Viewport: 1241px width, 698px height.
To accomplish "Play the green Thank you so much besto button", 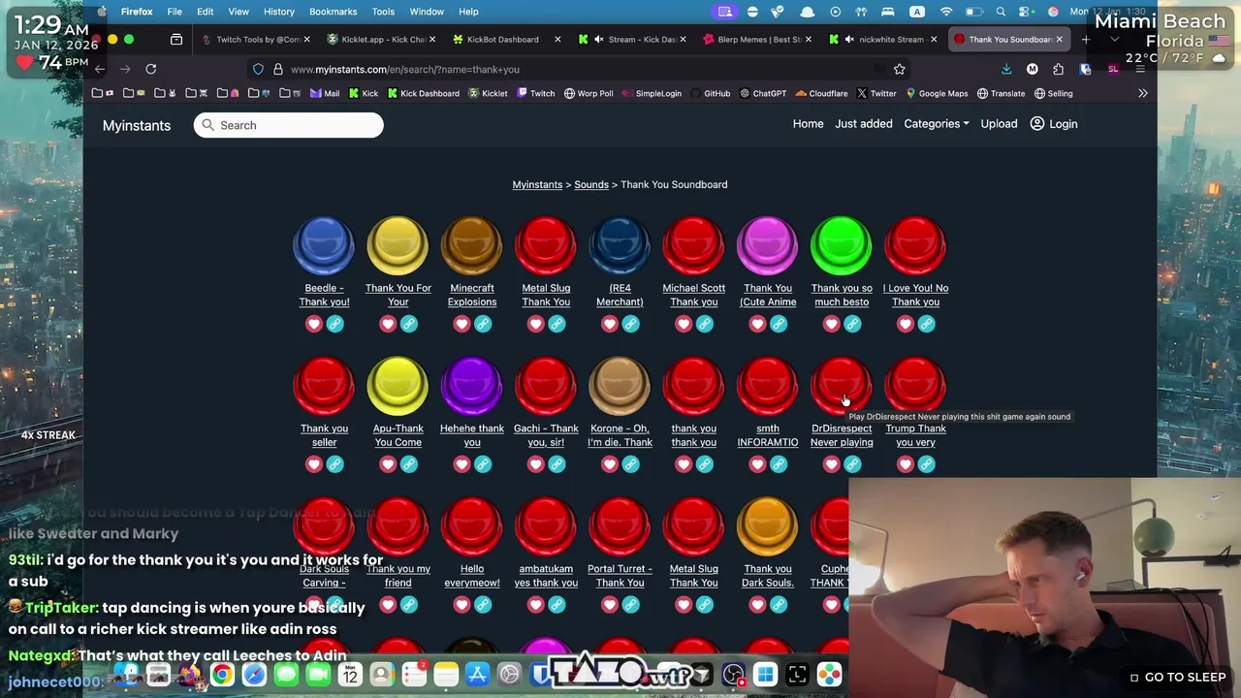I will [x=842, y=245].
